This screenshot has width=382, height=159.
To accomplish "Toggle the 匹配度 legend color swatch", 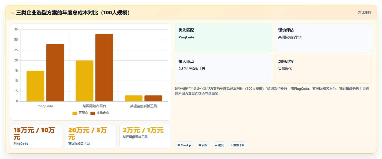I will [x=75, y=113].
